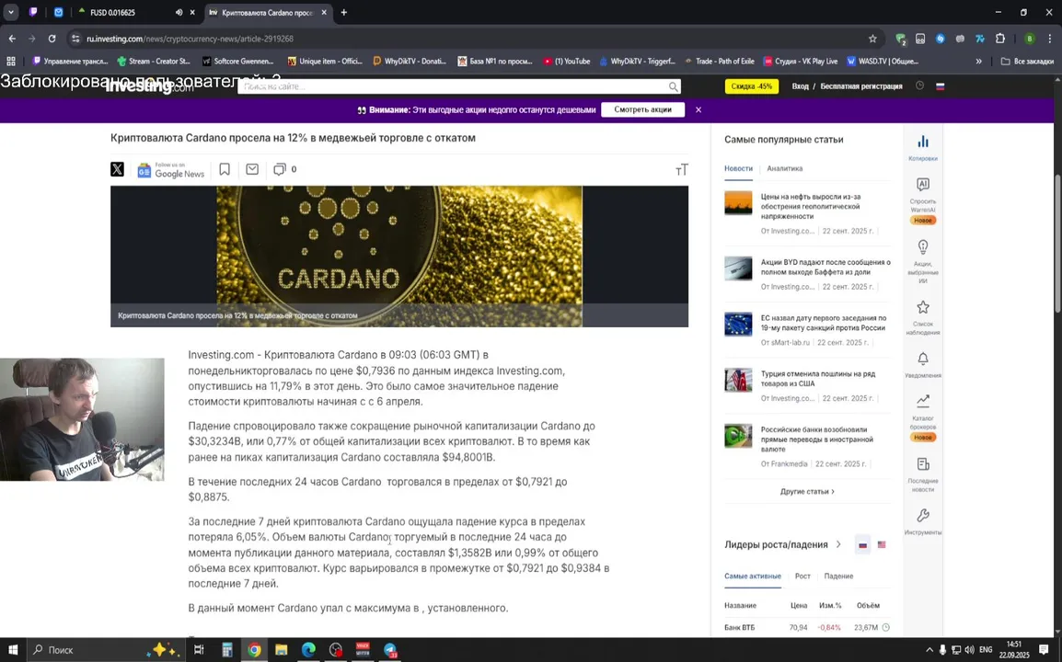Click the site search magnifier icon
This screenshot has width=1062, height=662.
673,86
